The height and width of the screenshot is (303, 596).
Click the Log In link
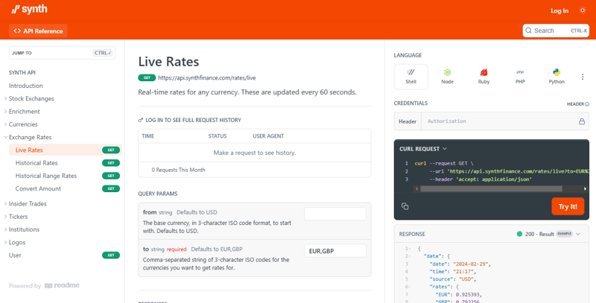coord(559,11)
